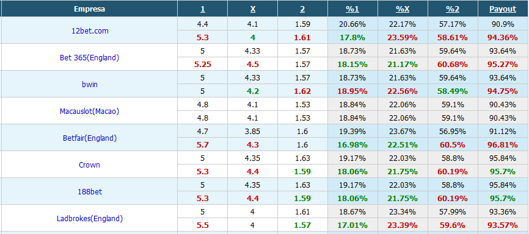Sort table by Payout column header

click(x=503, y=9)
